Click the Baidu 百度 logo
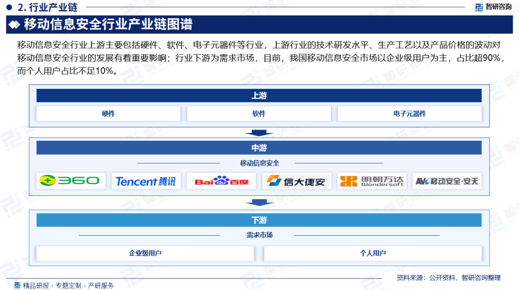 point(221,181)
